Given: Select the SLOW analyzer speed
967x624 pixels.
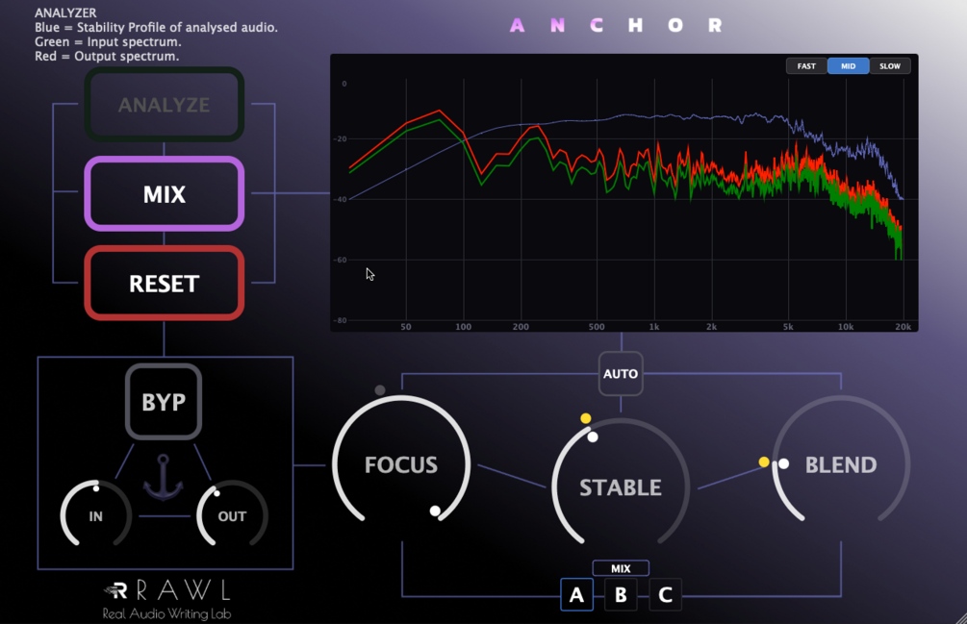Looking at the screenshot, I should coord(889,66).
